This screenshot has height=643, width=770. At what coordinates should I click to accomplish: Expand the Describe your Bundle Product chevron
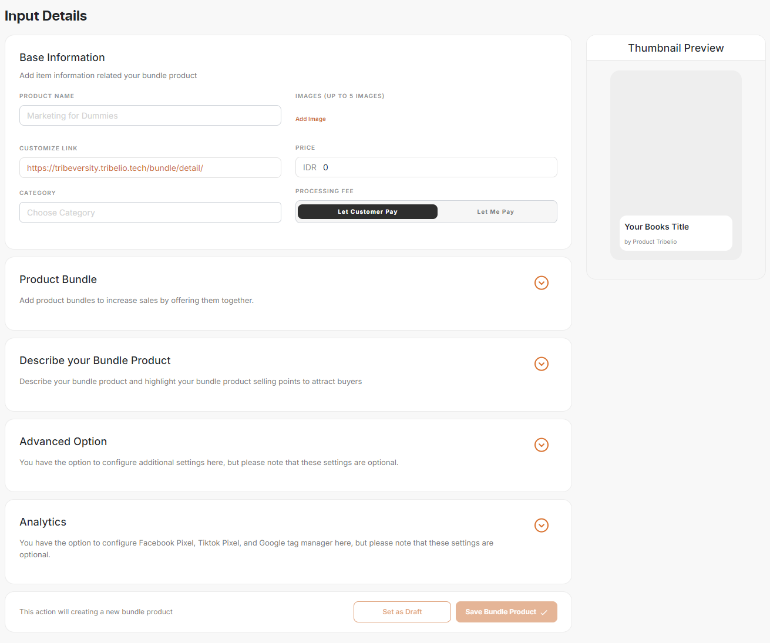[x=541, y=364]
